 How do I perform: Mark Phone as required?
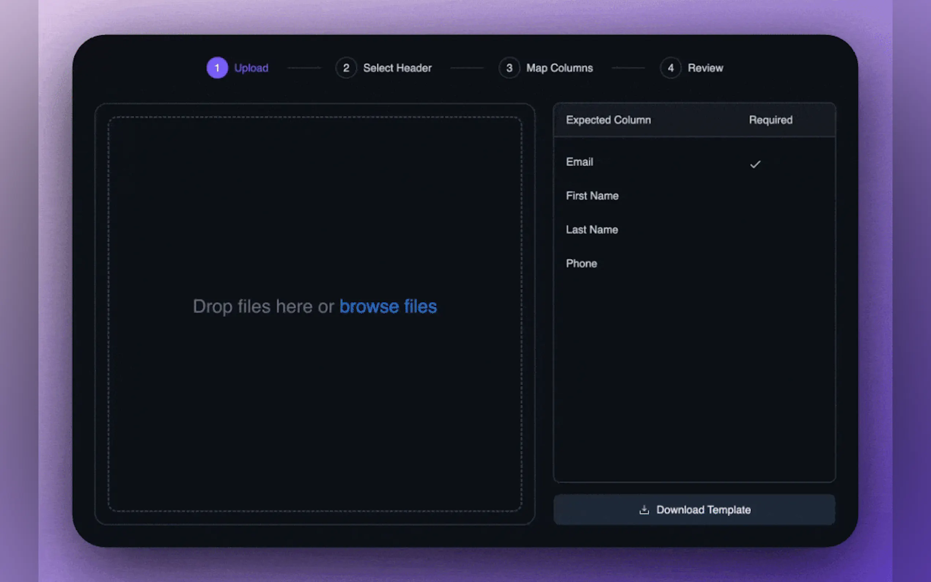click(x=755, y=263)
